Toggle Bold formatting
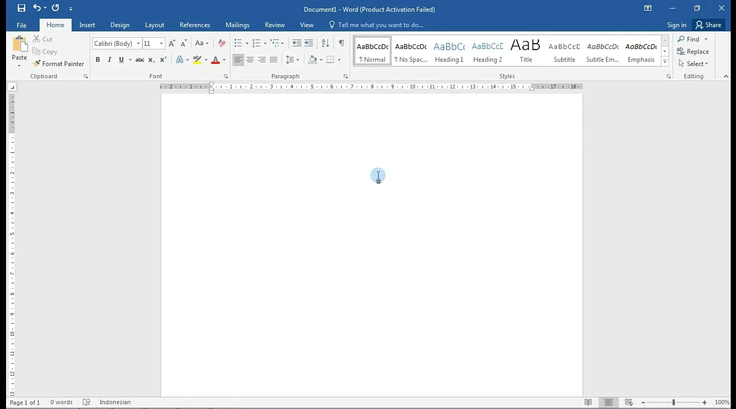736x409 pixels. [x=98, y=60]
